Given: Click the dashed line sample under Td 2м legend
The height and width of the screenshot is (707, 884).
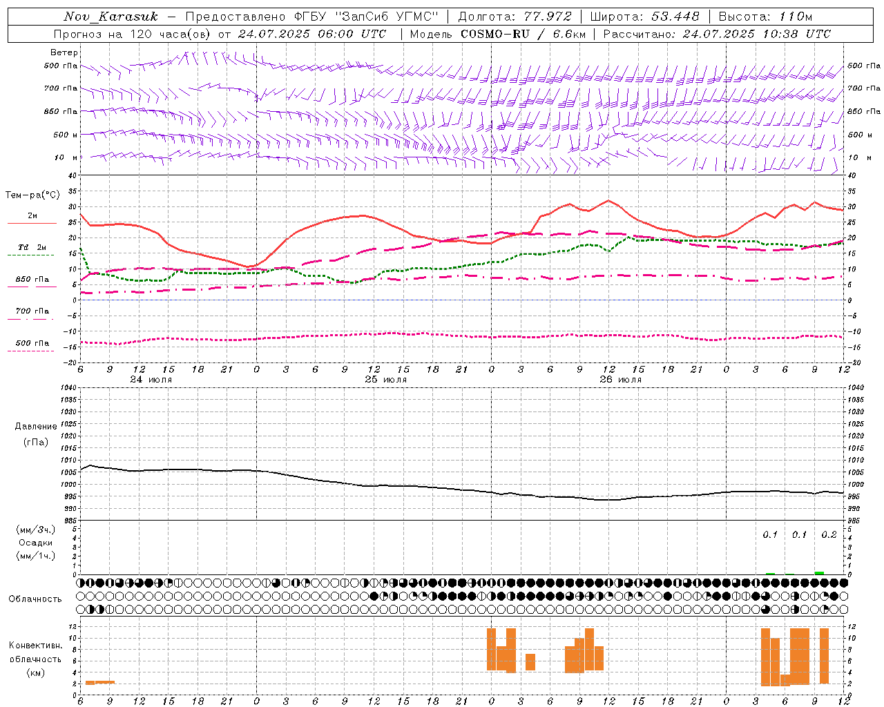Looking at the screenshot, I should pyautogui.click(x=30, y=255).
